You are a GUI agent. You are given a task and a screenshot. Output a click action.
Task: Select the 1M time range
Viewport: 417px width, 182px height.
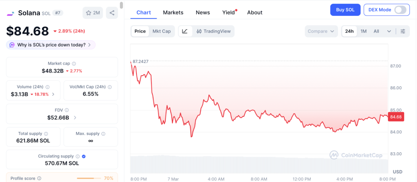tap(364, 31)
